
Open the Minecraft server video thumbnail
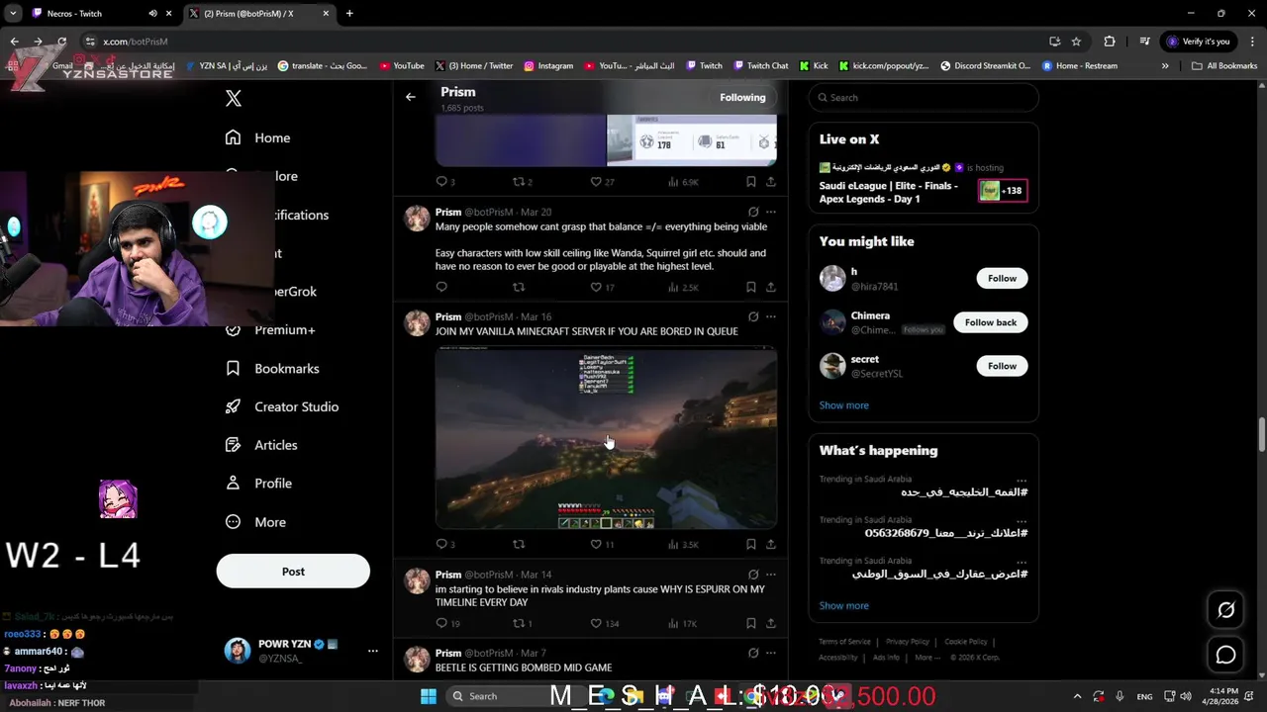click(606, 438)
